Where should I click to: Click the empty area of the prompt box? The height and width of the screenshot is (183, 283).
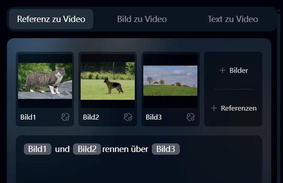[x=139, y=170]
